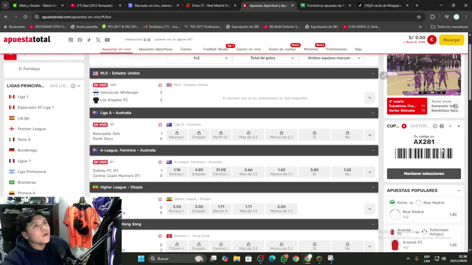This screenshot has width=472, height=265.
Task: Open the TikTok social icon
Action: [89, 40]
